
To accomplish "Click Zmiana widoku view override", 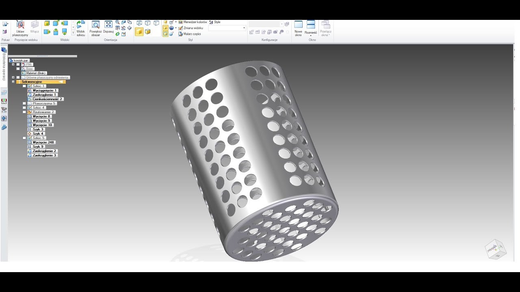I will point(191,28).
